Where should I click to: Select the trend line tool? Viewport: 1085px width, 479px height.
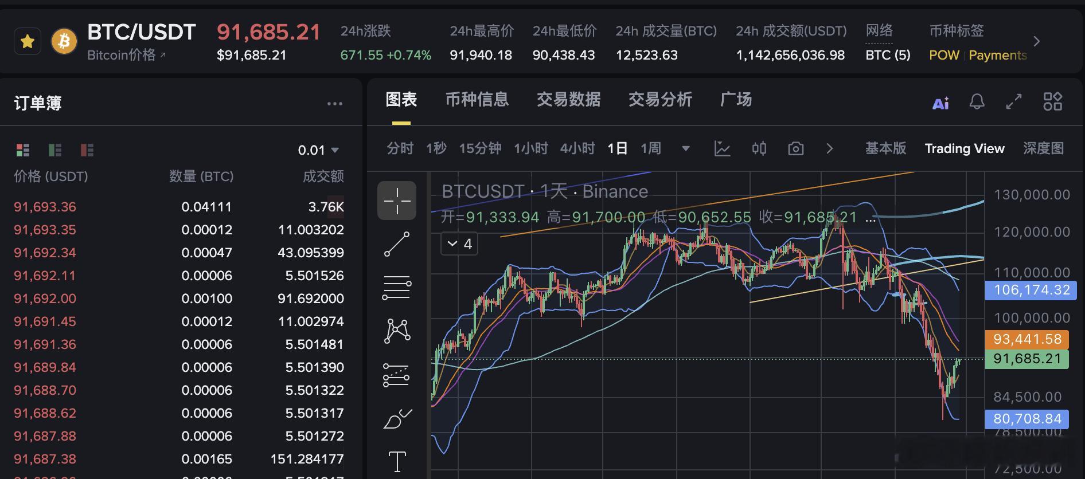pos(397,244)
